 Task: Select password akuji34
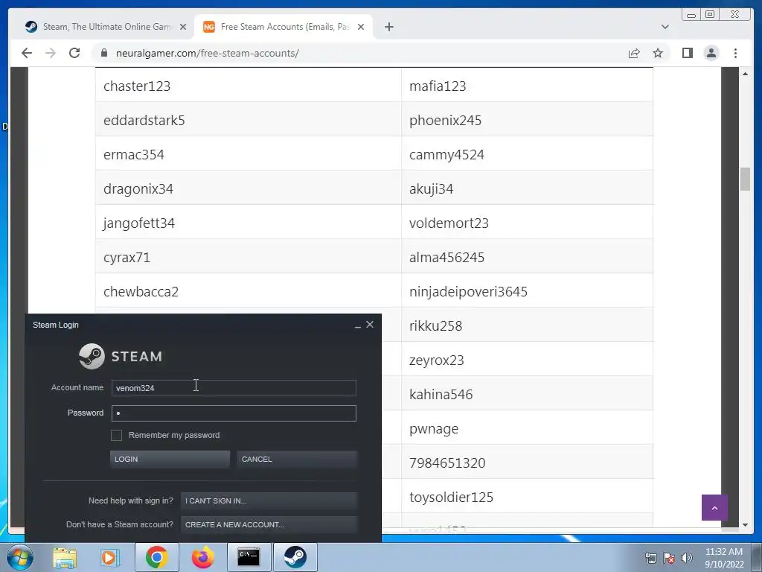(431, 188)
